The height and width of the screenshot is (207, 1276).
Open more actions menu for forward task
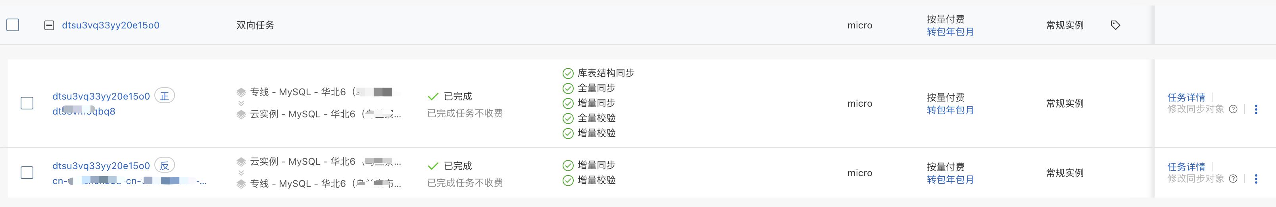1256,109
